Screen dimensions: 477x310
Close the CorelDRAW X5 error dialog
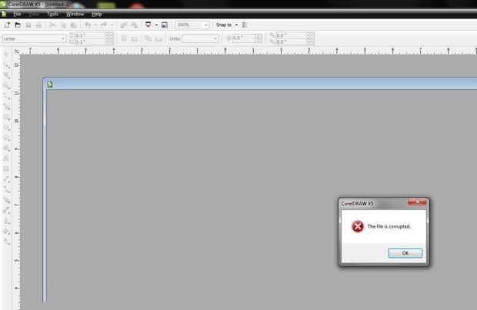click(x=417, y=202)
